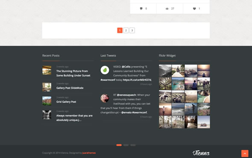
Task: Open Flickr photo of large tree
Action: click(165, 83)
